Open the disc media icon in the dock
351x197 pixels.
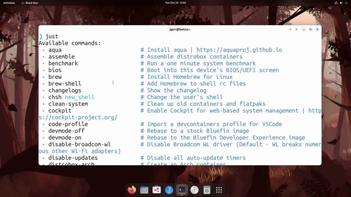click(194, 190)
